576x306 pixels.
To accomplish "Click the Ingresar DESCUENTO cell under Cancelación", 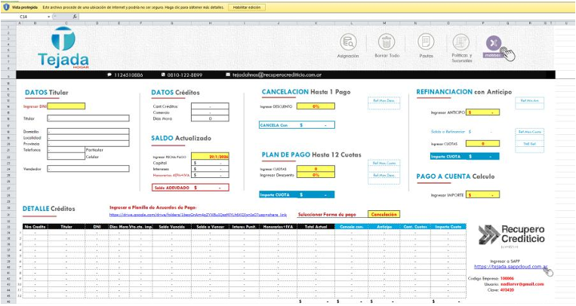I will [x=316, y=106].
